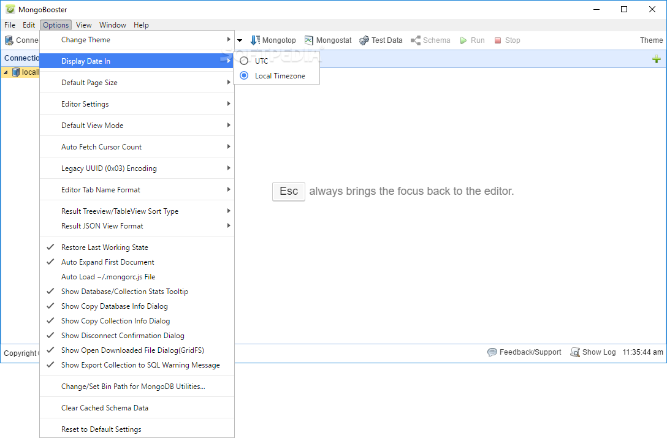Open the View menu
The image size is (667, 438).
tap(84, 25)
